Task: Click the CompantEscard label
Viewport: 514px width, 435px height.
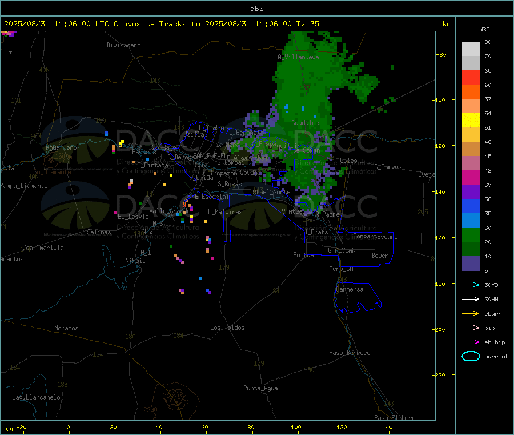Action: (x=375, y=237)
